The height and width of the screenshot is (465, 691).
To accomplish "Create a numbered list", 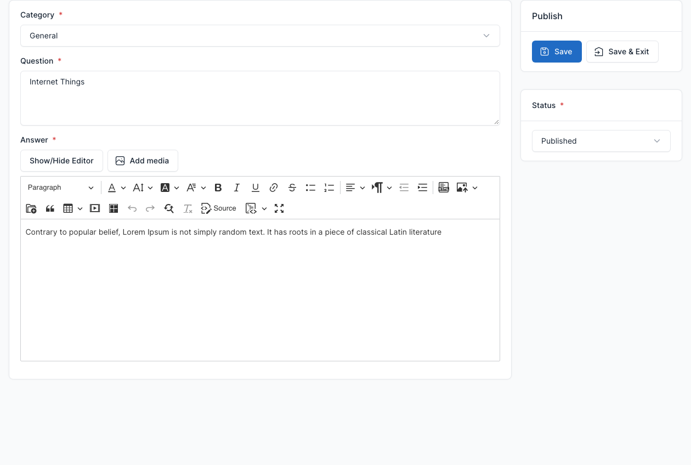I will pos(329,188).
